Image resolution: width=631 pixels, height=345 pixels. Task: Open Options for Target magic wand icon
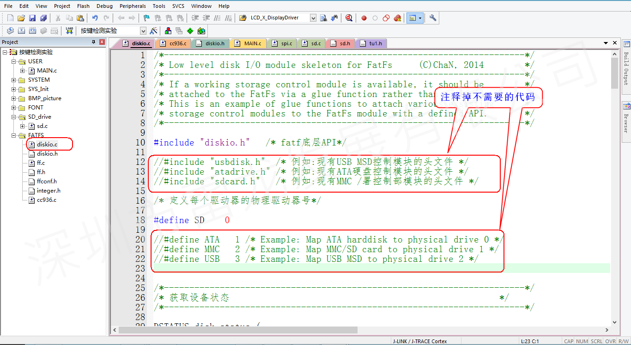154,30
